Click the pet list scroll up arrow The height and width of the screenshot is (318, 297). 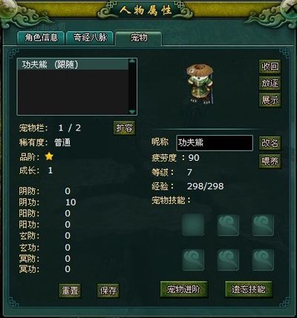click(132, 61)
